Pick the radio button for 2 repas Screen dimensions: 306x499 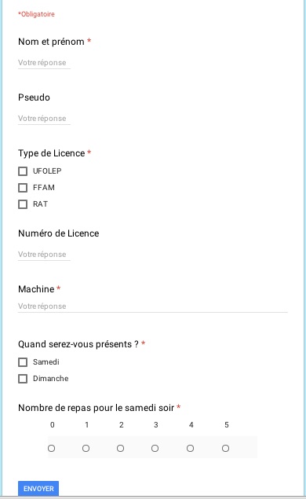[x=120, y=449]
